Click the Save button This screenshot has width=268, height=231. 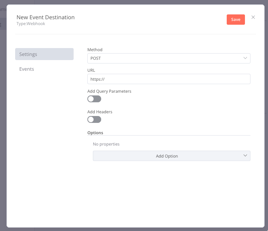236,20
